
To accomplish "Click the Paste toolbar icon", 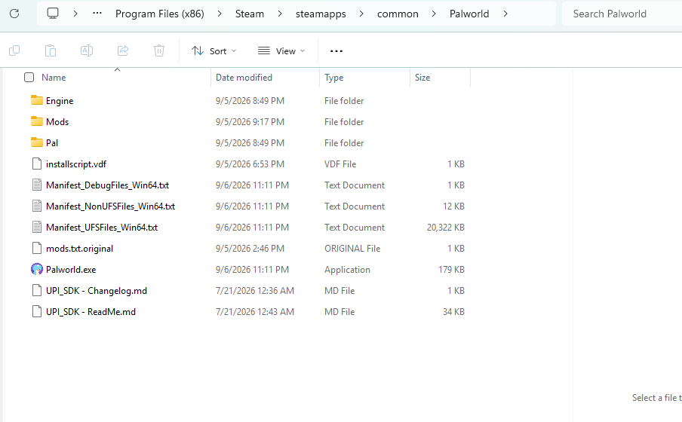I will [51, 50].
